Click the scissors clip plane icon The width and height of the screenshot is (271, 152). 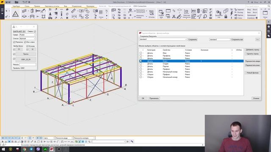click(174, 16)
